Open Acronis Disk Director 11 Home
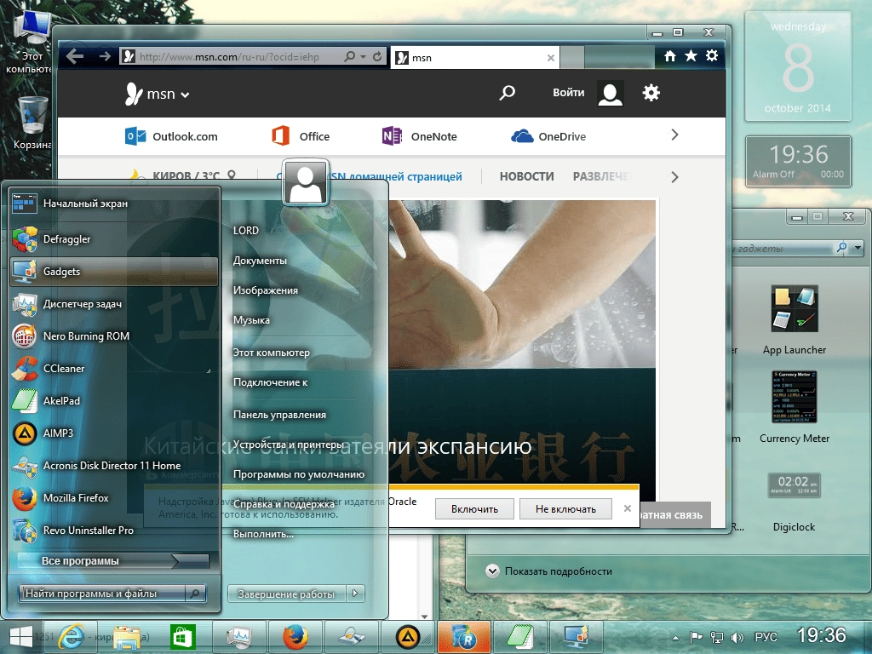Image resolution: width=872 pixels, height=654 pixels. pyautogui.click(x=114, y=466)
